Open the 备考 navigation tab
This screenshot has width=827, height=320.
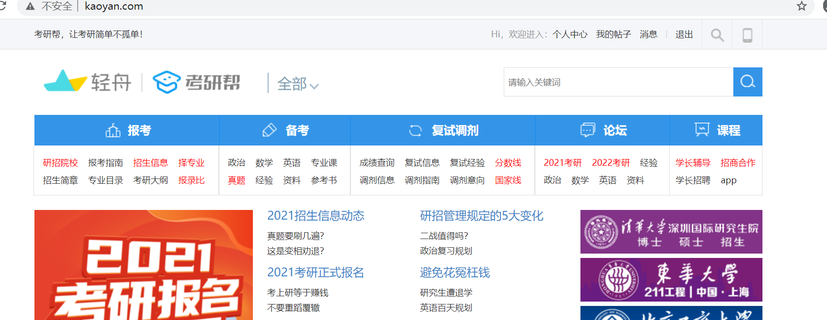pyautogui.click(x=285, y=130)
